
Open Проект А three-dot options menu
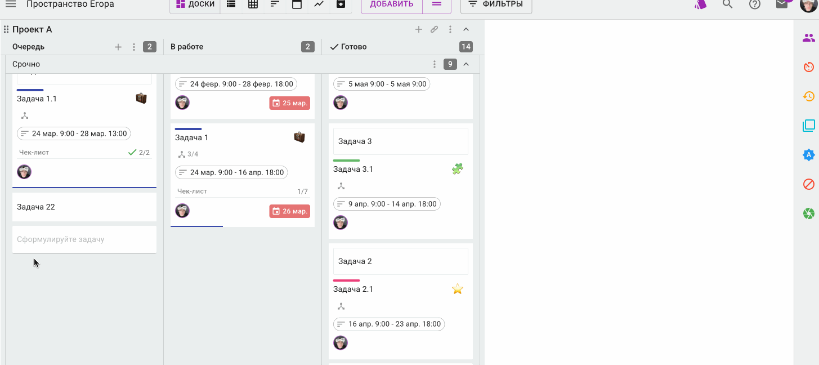[x=450, y=29]
